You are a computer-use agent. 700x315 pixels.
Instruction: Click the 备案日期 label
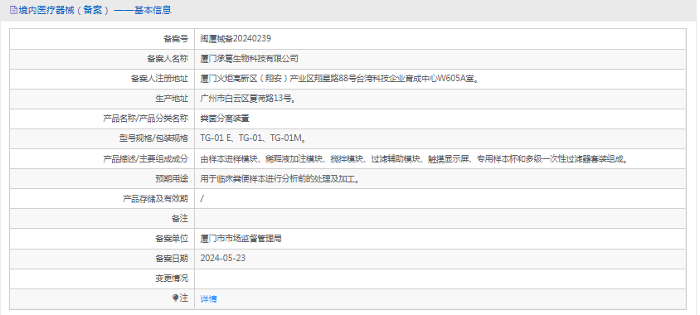pos(172,259)
